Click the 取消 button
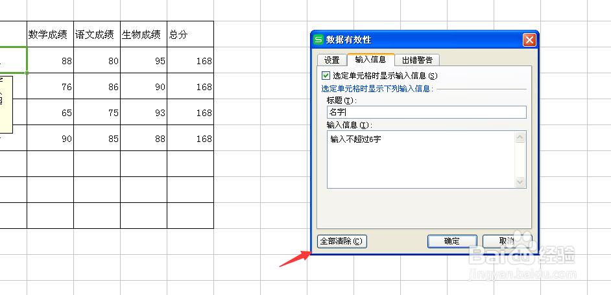The image size is (611, 295). (x=507, y=241)
